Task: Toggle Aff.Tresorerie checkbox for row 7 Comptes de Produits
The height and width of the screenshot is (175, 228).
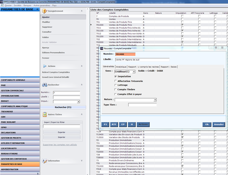Action: click(x=199, y=16)
